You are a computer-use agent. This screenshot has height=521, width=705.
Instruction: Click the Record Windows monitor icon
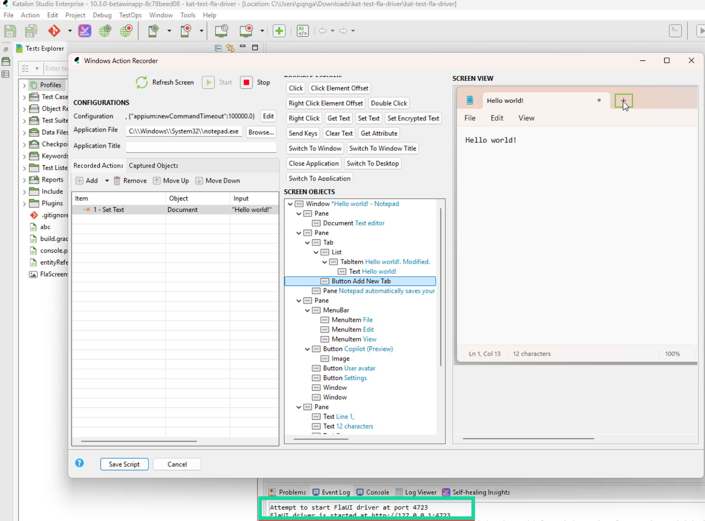coord(246,31)
